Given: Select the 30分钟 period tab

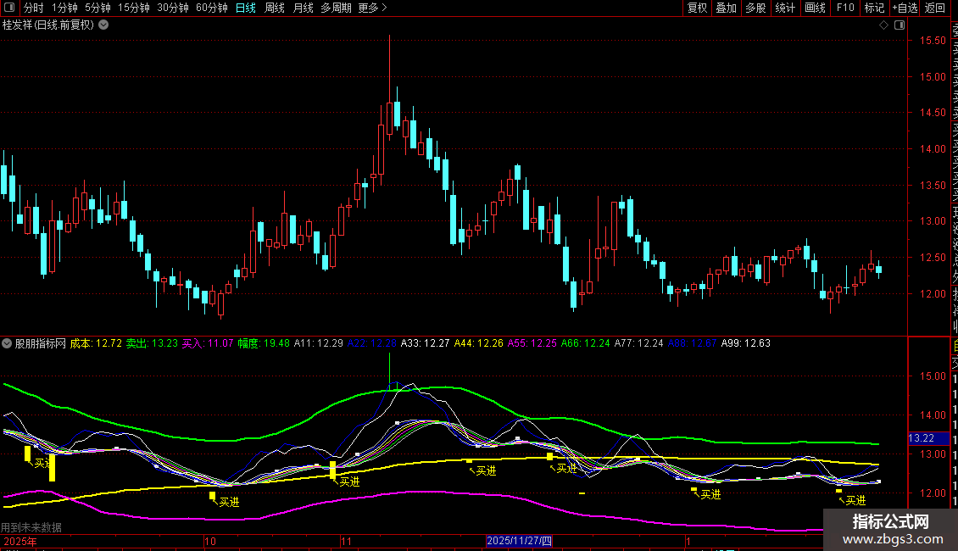Looking at the screenshot, I should [173, 8].
